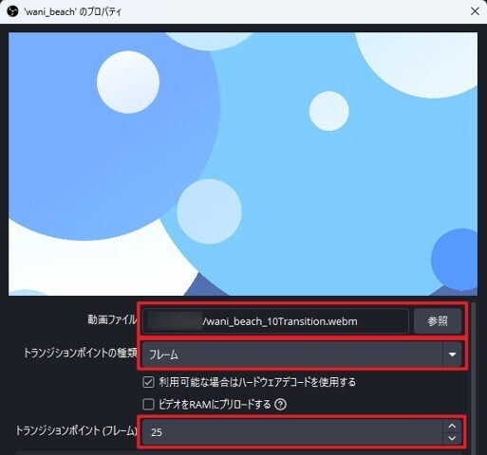Image resolution: width=487 pixels, height=455 pixels.
Task: Click the OBS logo icon in the title bar
Action: (x=12, y=11)
